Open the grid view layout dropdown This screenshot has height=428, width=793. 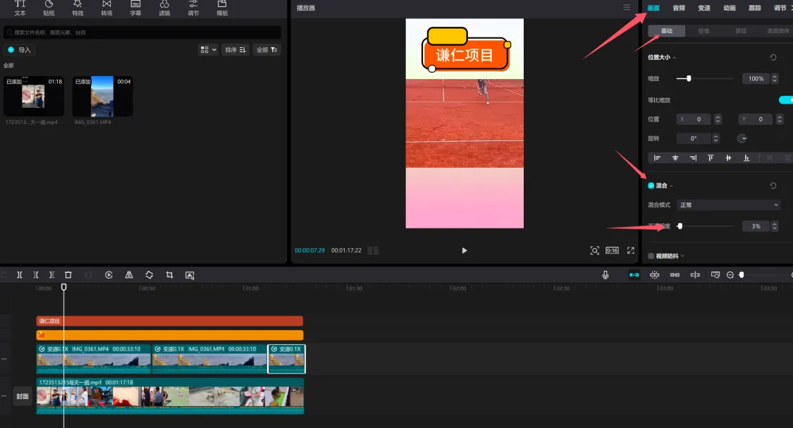[x=208, y=50]
